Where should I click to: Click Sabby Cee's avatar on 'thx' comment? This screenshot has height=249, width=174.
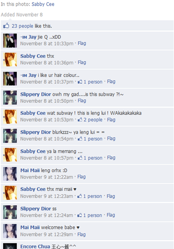(x=10, y=59)
